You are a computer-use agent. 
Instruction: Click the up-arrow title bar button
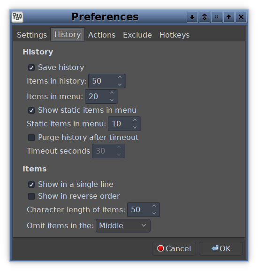[228, 17]
